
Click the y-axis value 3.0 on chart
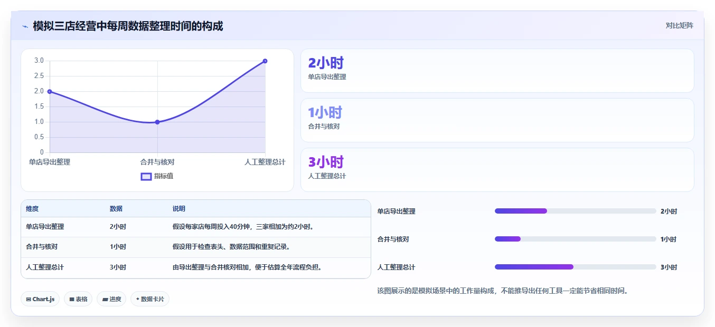point(39,61)
